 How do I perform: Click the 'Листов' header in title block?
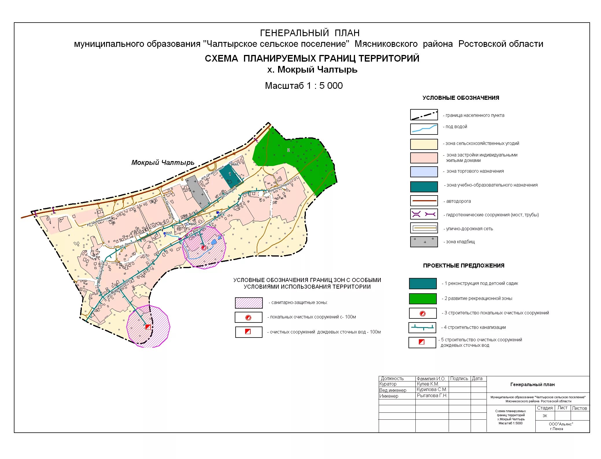point(579,408)
